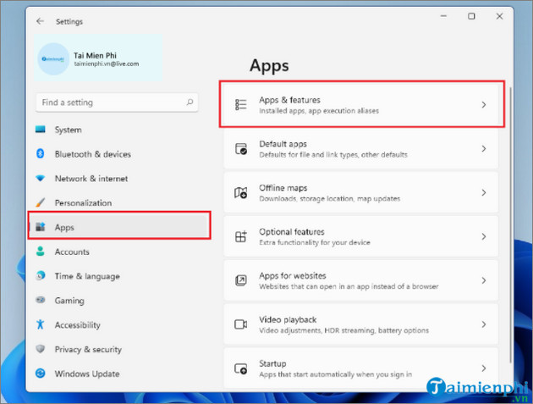Open Offline maps page

(x=361, y=192)
